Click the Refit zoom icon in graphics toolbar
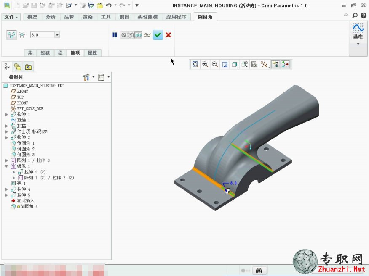The height and width of the screenshot is (276, 369). click(195, 64)
